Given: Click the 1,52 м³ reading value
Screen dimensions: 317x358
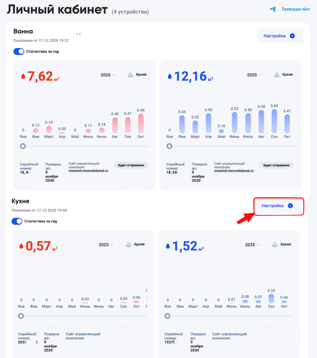Looking at the screenshot, I should click(x=188, y=246).
